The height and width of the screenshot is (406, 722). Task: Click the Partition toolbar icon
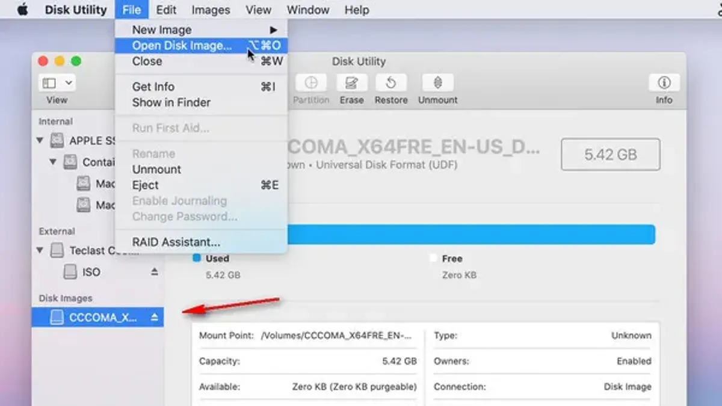click(311, 83)
